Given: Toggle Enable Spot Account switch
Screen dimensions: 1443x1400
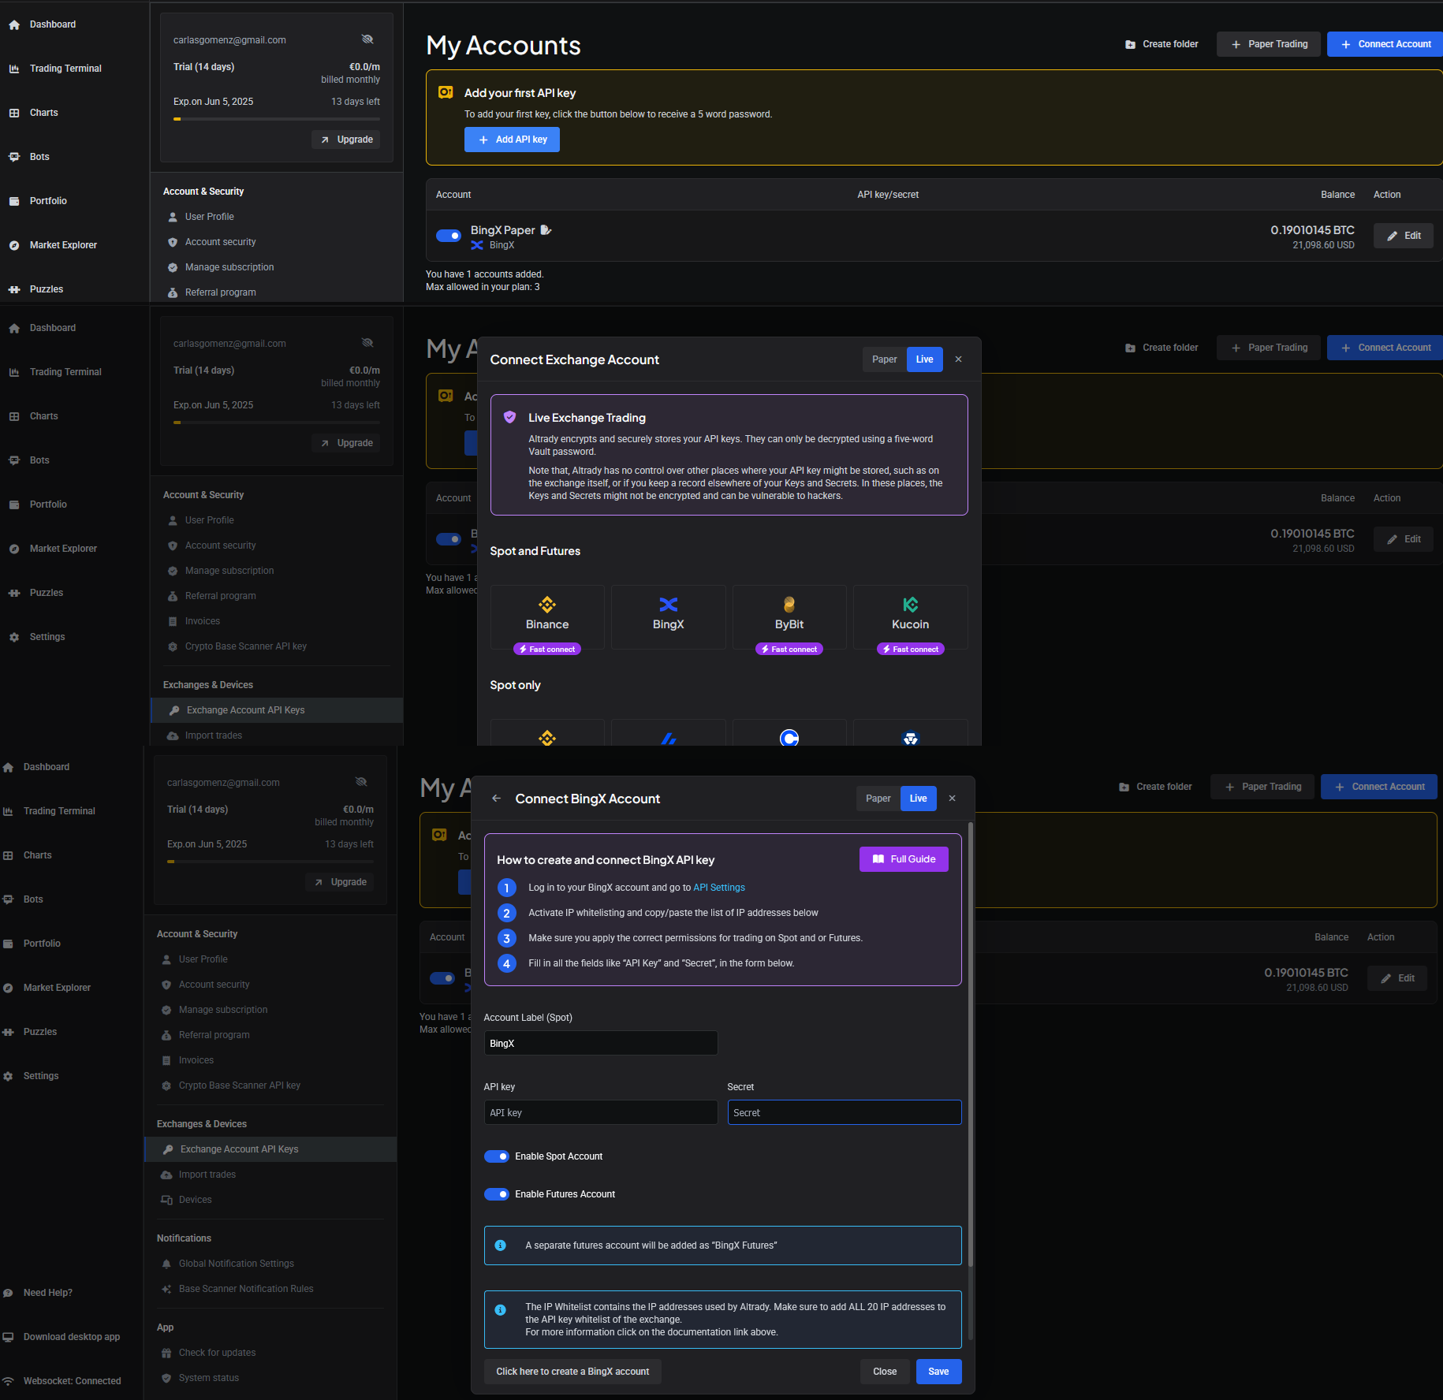Looking at the screenshot, I should point(497,1156).
